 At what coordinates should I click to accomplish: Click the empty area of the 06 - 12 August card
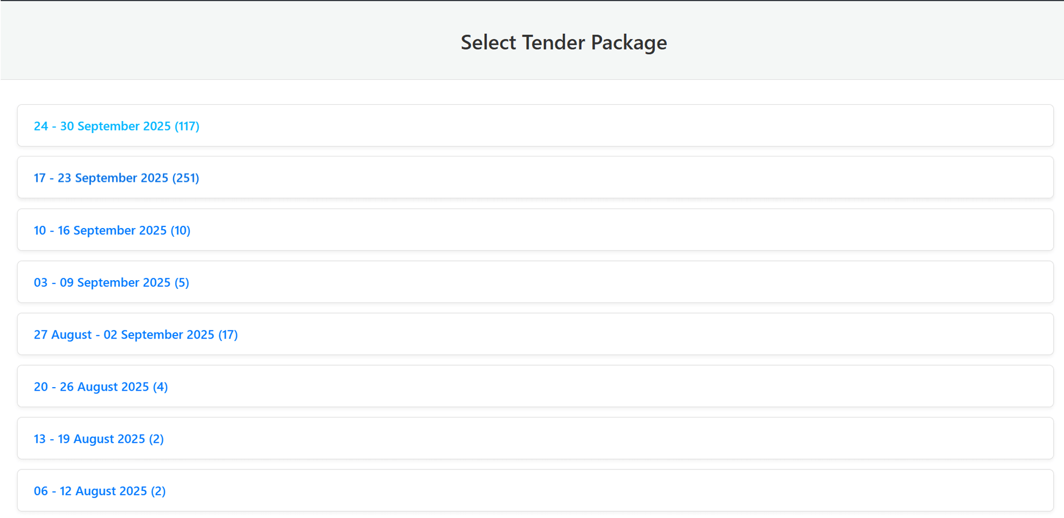614,490
